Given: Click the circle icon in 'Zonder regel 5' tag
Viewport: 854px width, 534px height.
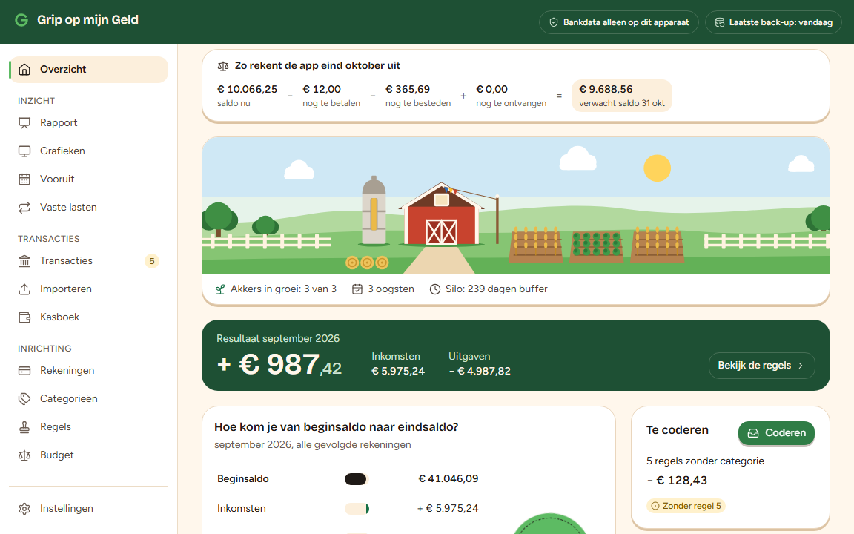Looking at the screenshot, I should point(655,507).
